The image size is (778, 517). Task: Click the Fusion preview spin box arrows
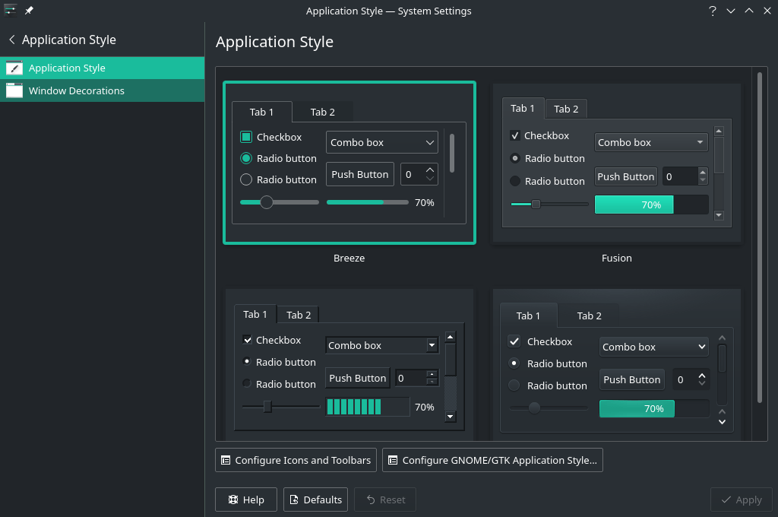(702, 176)
